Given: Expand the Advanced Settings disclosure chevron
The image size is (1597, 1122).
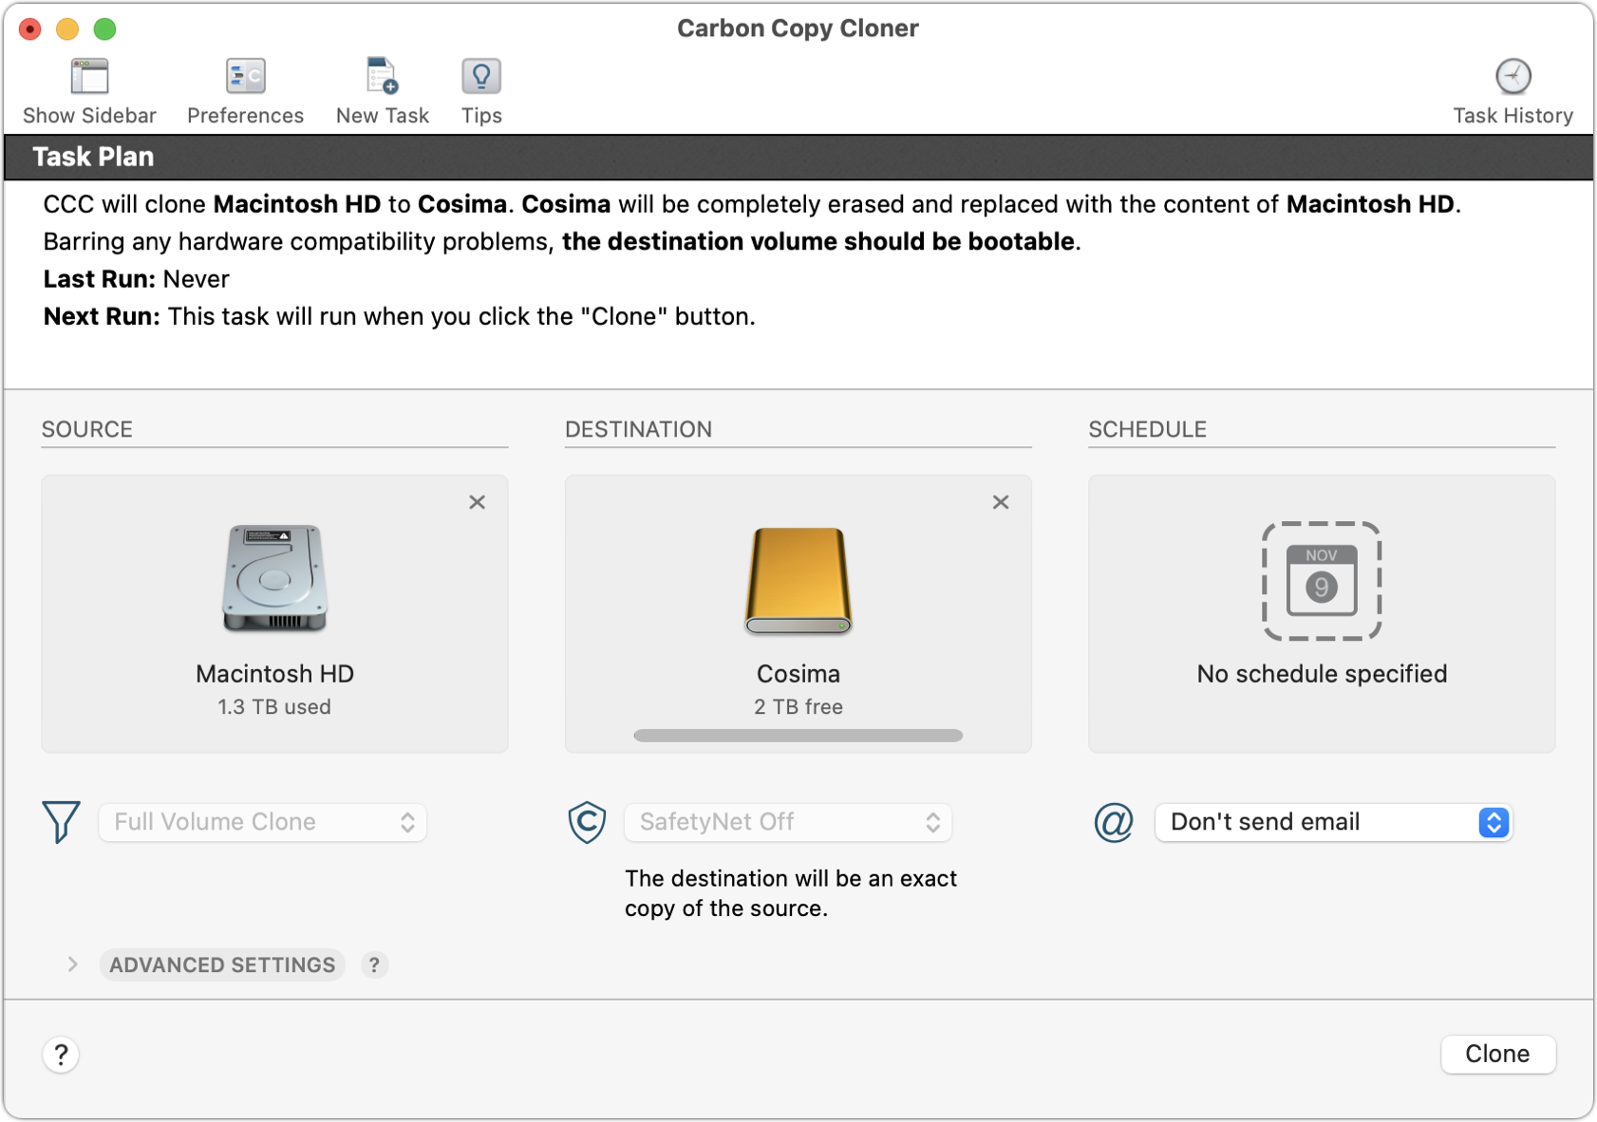Looking at the screenshot, I should [x=73, y=964].
